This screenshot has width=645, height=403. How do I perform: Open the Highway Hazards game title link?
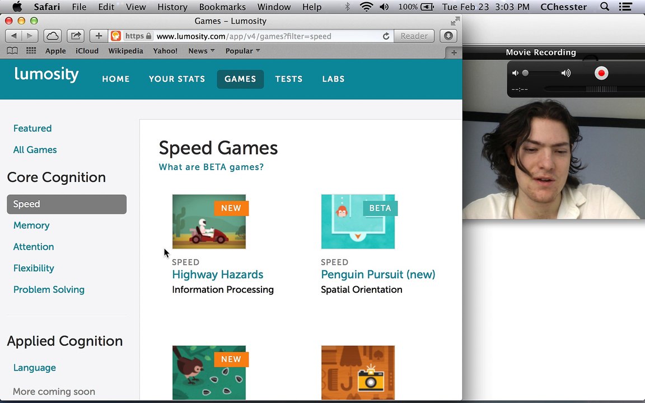218,274
